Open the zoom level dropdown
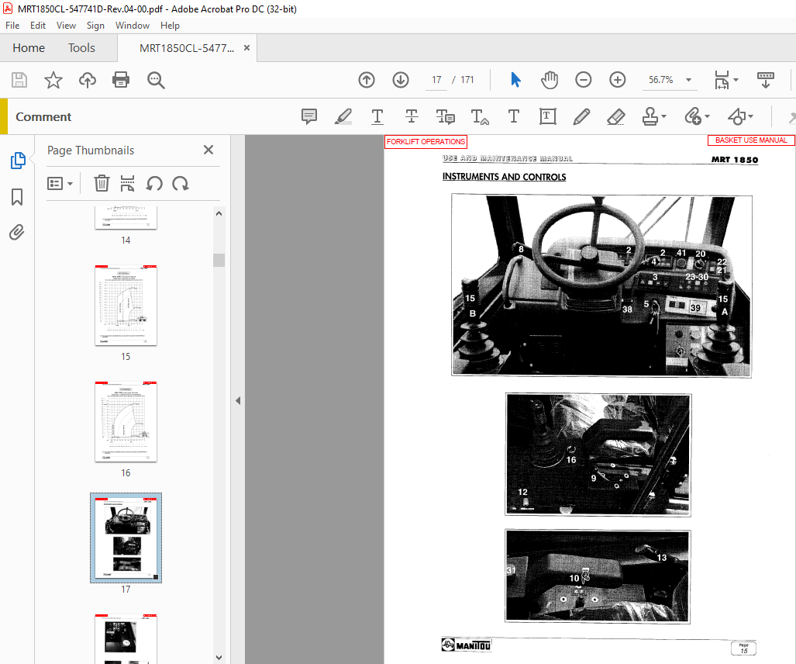 (689, 80)
